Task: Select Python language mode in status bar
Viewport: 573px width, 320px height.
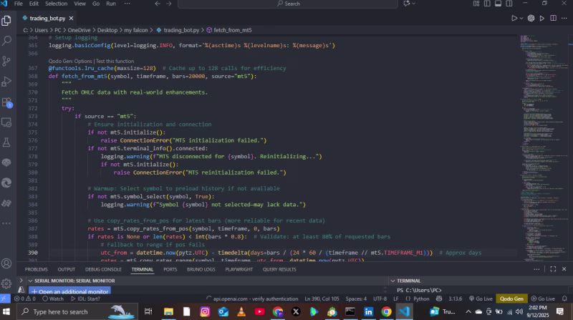Action: point(421,299)
